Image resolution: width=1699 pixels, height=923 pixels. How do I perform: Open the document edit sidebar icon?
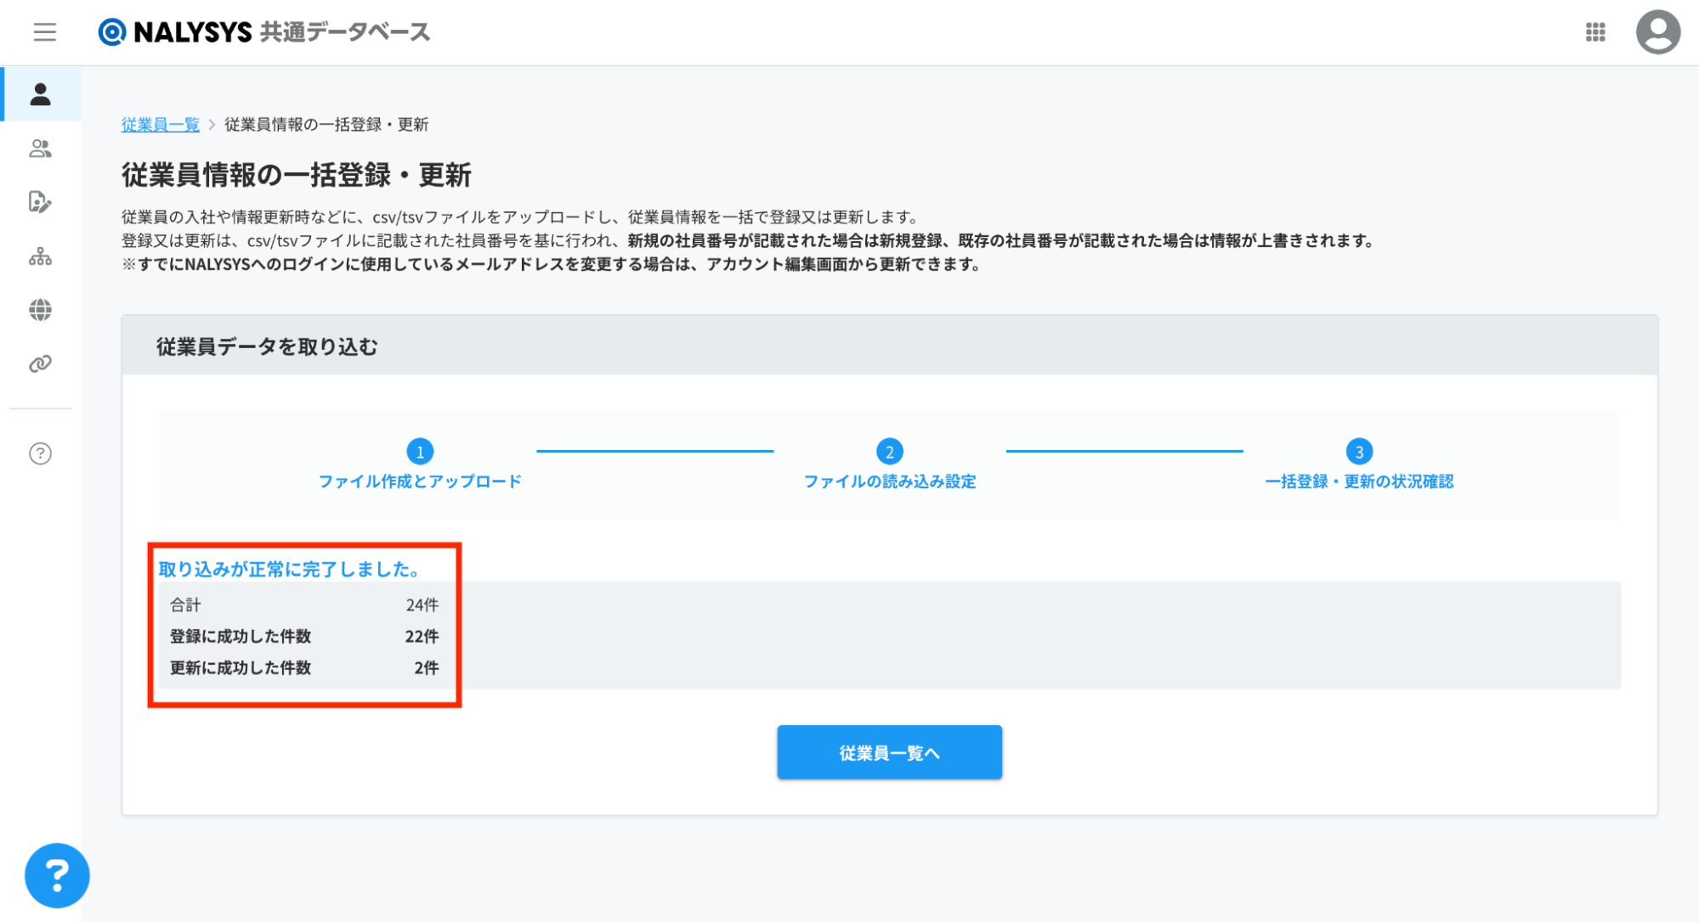coord(40,202)
